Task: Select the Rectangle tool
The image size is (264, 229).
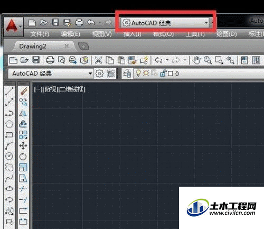Action: point(10,135)
